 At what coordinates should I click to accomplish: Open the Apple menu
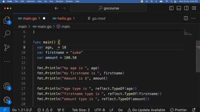pos(3,1)
